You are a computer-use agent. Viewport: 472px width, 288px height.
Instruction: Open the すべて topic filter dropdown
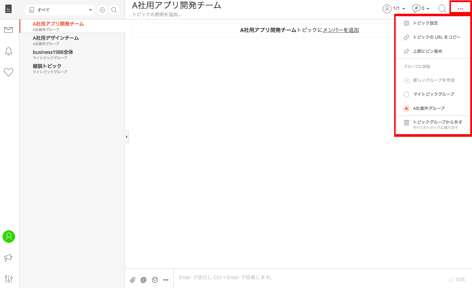tap(60, 10)
